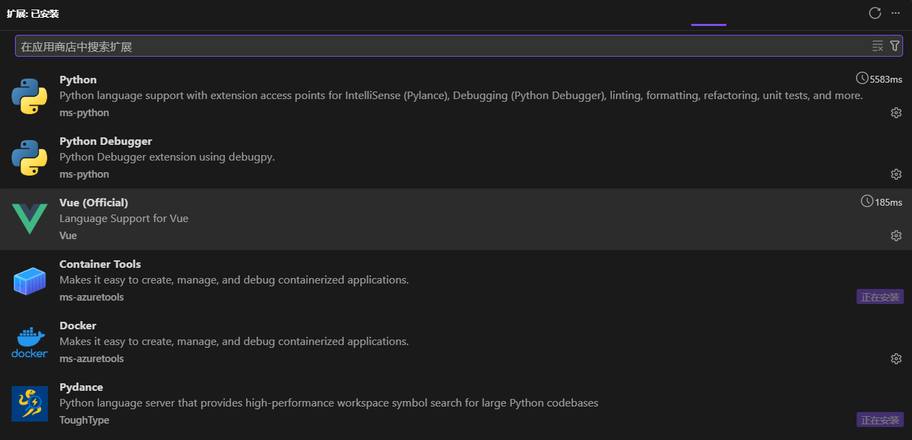Screen dimensions: 912x440
Task: Open manage gear for Python Debugger
Action: click(896, 174)
